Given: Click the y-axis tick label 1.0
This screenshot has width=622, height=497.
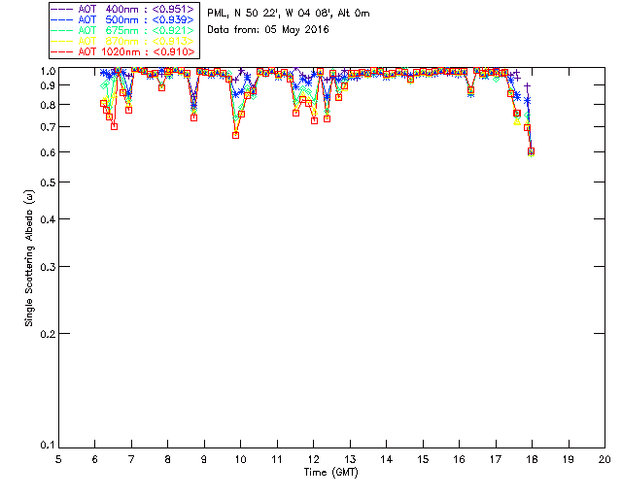Looking at the screenshot, I should (48, 71).
